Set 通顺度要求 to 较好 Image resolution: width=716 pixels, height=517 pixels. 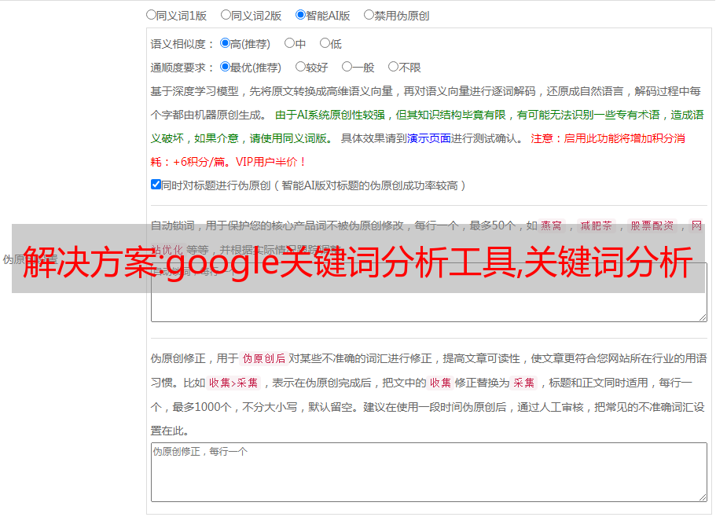click(300, 67)
